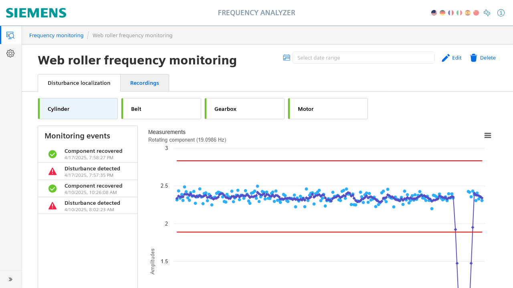Open the chart hamburger menu
Screen dimensions: 513x288
click(x=488, y=136)
